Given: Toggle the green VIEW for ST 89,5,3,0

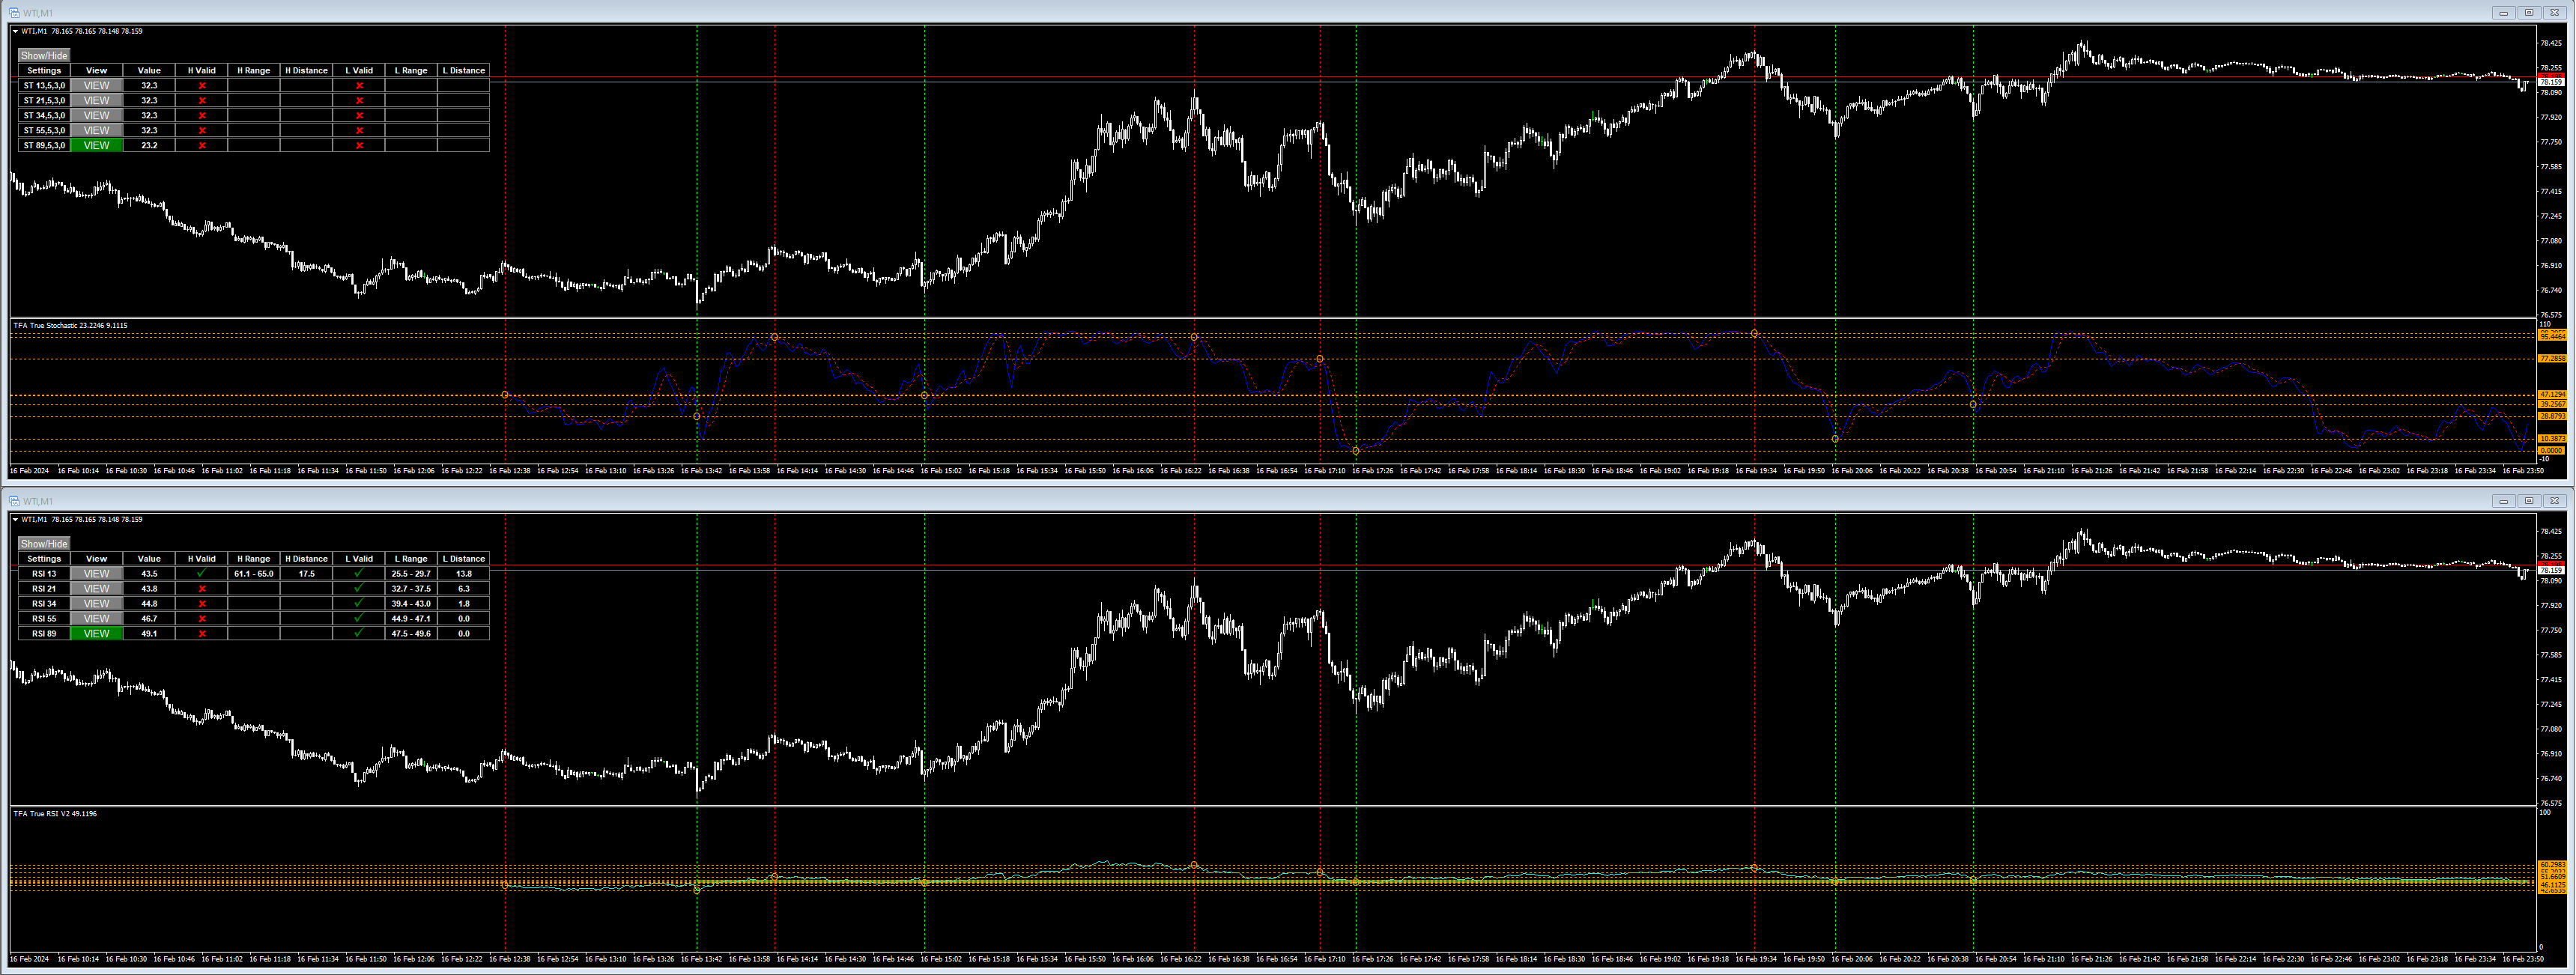Looking at the screenshot, I should pyautogui.click(x=97, y=146).
